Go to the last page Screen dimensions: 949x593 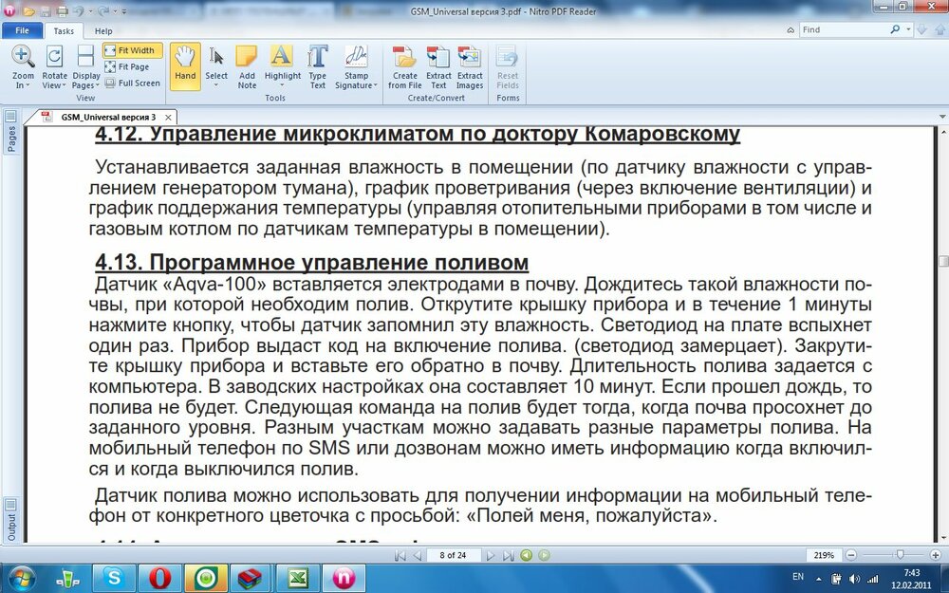[508, 555]
